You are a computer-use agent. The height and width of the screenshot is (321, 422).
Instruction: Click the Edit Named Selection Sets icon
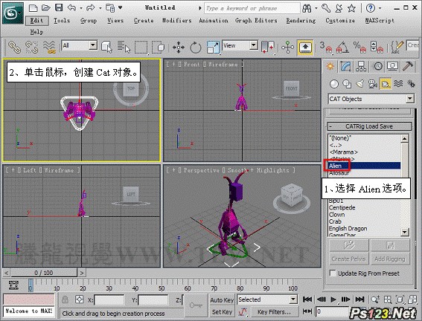397,47
